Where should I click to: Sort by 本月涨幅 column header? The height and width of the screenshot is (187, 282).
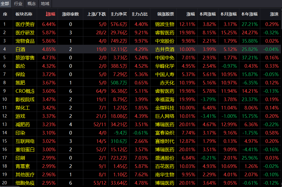229,14
